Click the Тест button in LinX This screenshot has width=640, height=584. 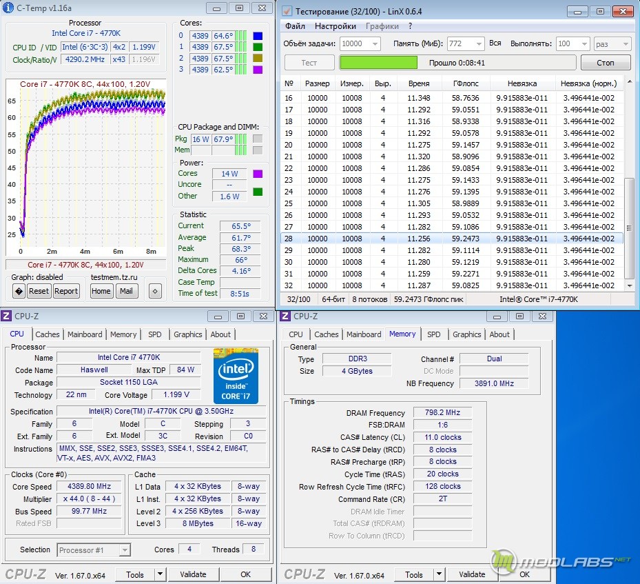pos(309,63)
